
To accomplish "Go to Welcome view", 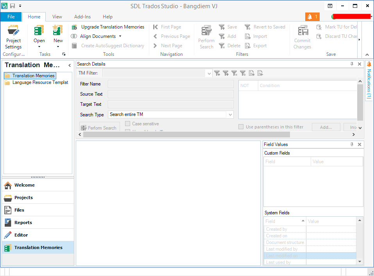I will click(38, 185).
